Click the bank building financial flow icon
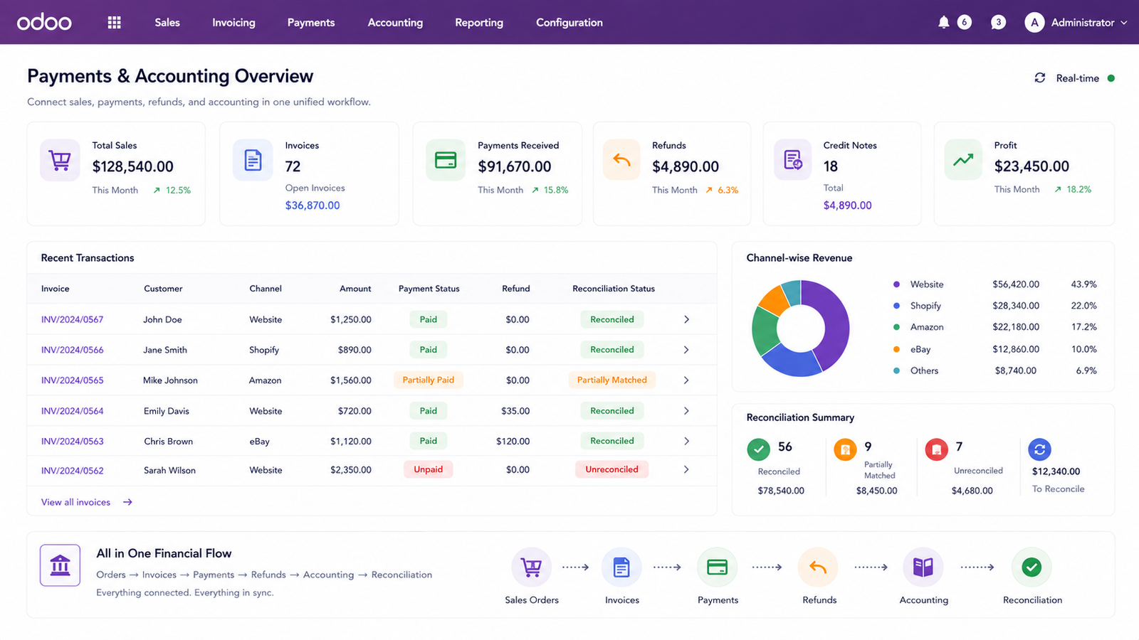Viewport: 1139px width, 640px height. tap(60, 565)
